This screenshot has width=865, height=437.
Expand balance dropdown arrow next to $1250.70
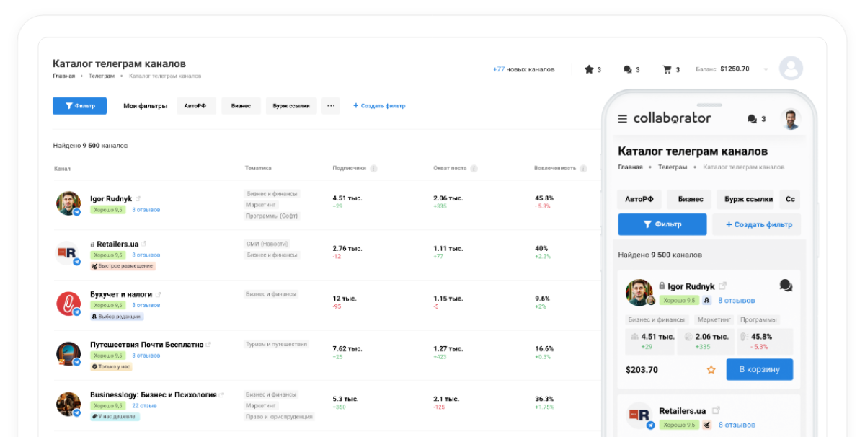(766, 69)
